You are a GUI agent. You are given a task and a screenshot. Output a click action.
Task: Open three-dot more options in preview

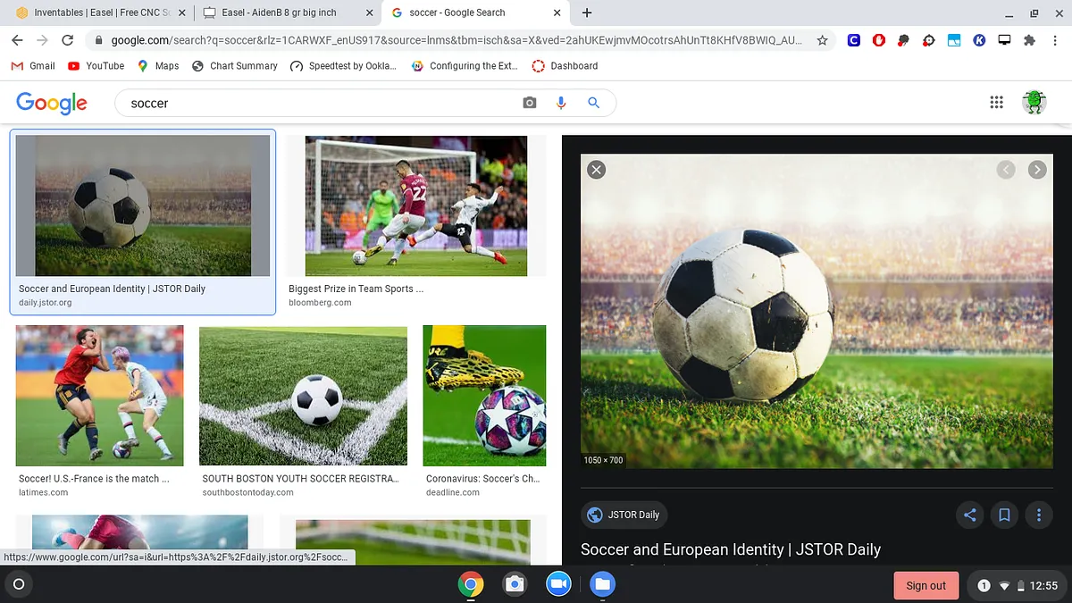1038,515
